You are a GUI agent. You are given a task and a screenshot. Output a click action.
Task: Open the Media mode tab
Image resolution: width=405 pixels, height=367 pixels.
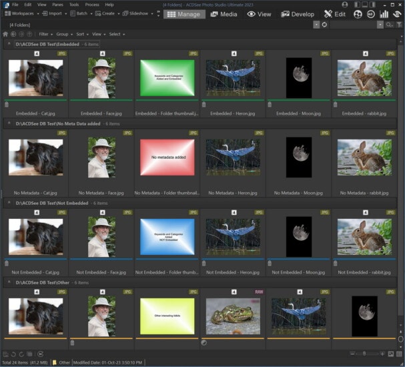pyautogui.click(x=223, y=13)
